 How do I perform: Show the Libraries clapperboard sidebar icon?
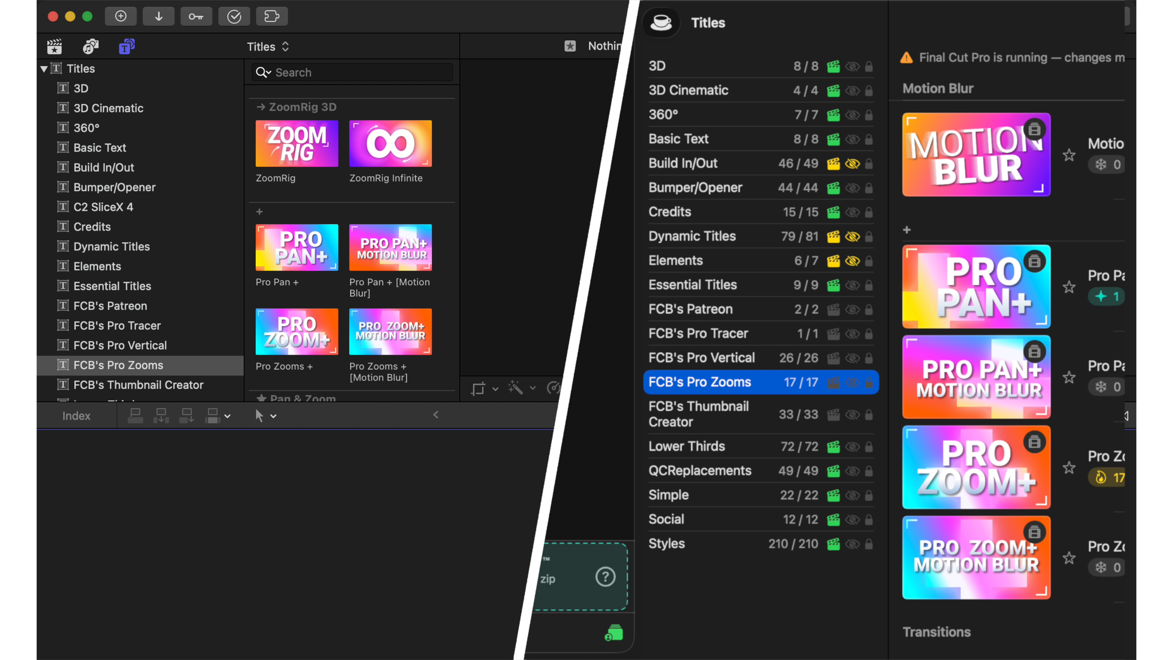click(54, 46)
